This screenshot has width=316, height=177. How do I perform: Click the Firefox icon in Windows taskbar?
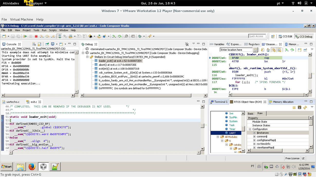(32, 166)
